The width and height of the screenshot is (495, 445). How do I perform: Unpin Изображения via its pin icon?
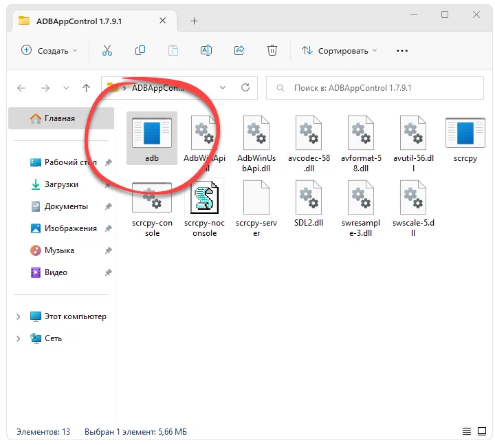109,228
